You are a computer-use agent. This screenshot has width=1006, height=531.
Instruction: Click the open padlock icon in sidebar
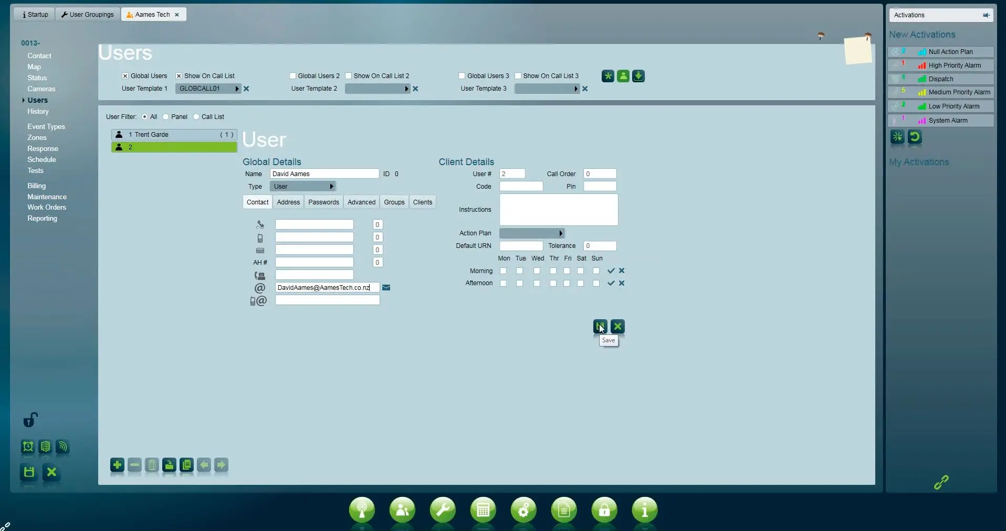[30, 420]
